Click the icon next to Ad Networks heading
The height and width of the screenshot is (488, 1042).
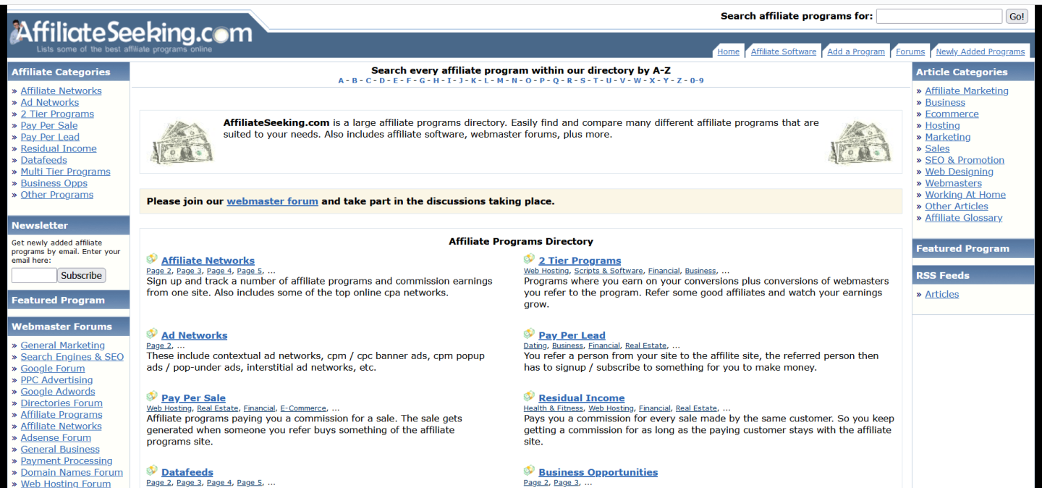pos(152,334)
